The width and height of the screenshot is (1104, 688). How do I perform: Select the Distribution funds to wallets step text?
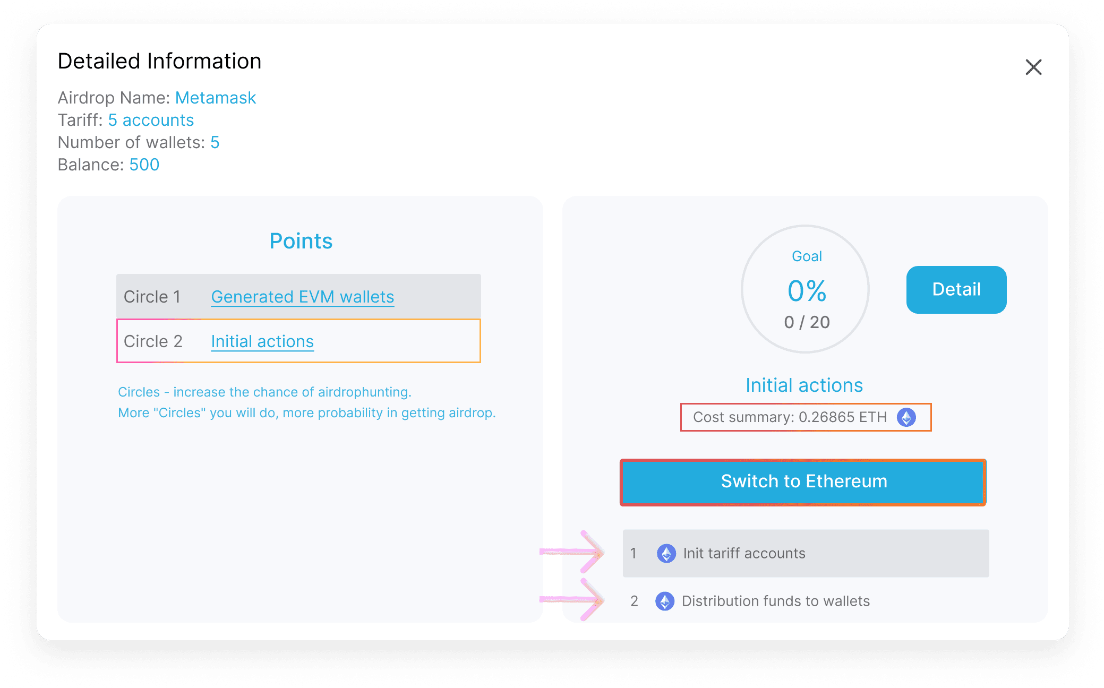[775, 601]
